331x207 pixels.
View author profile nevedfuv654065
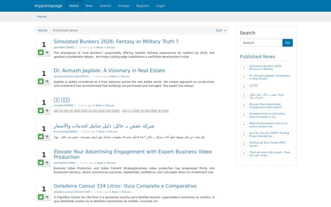63,105
